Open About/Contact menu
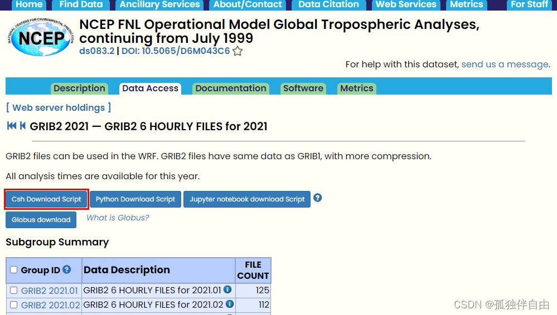 point(248,4)
